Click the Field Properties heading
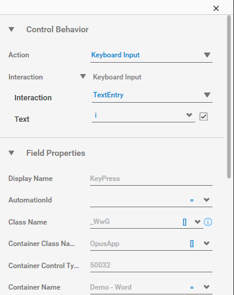234x295 pixels. click(x=56, y=153)
